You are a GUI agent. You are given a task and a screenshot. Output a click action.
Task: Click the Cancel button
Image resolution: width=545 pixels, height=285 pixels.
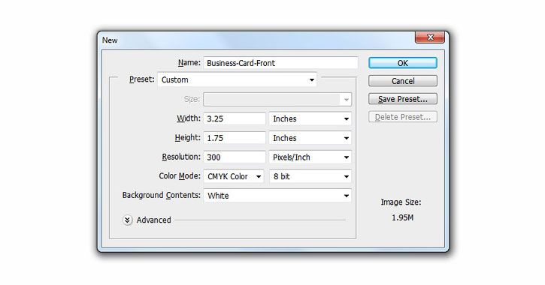403,81
